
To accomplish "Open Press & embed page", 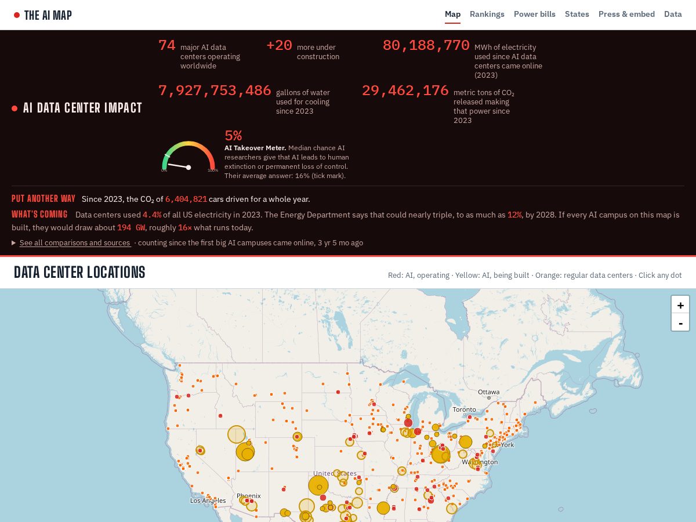I will [626, 14].
